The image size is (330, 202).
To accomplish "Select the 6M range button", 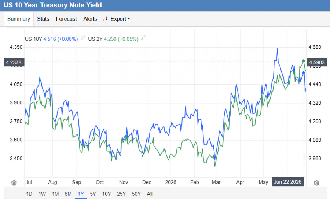I will 68,194.
